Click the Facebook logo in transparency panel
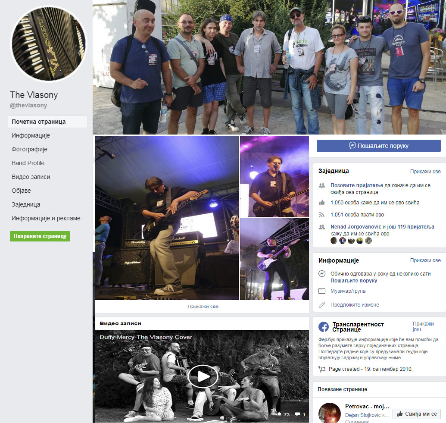 tap(324, 327)
